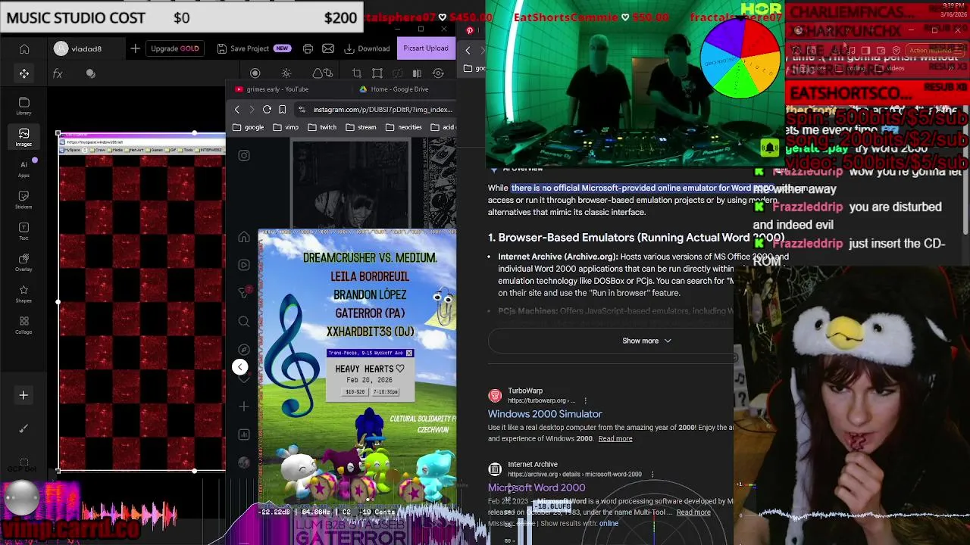Open Microsoft Word 2000 search result

pyautogui.click(x=537, y=487)
